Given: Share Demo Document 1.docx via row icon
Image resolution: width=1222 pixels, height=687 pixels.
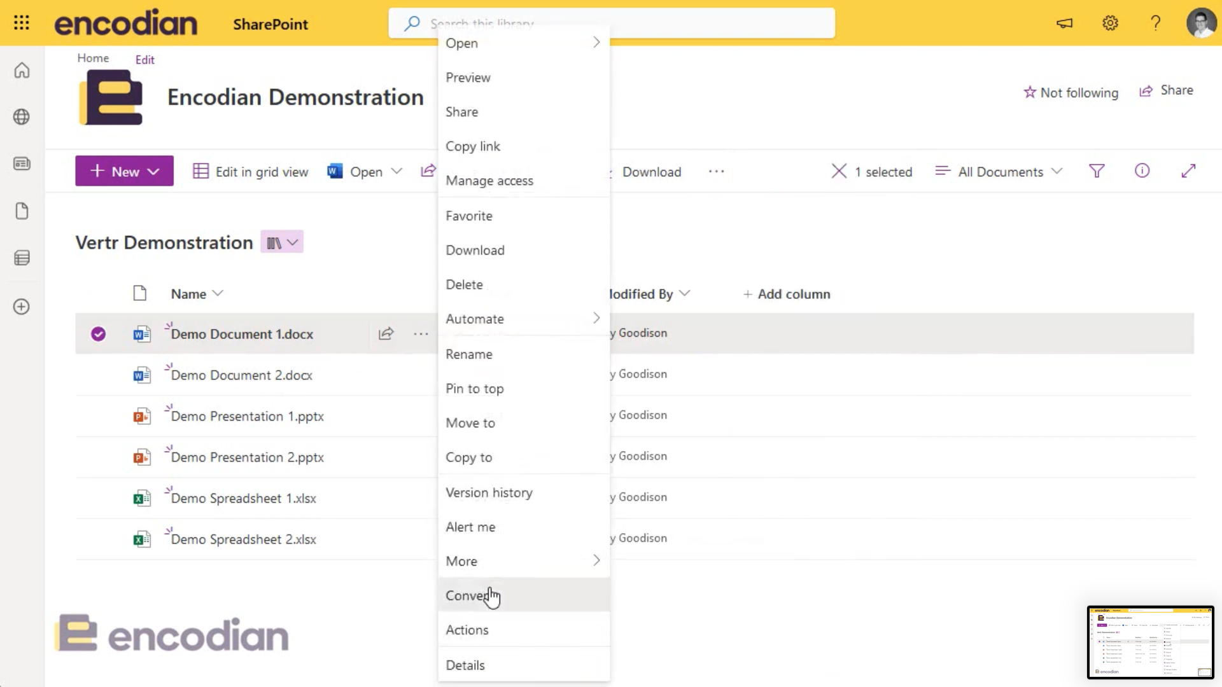Looking at the screenshot, I should pyautogui.click(x=386, y=333).
